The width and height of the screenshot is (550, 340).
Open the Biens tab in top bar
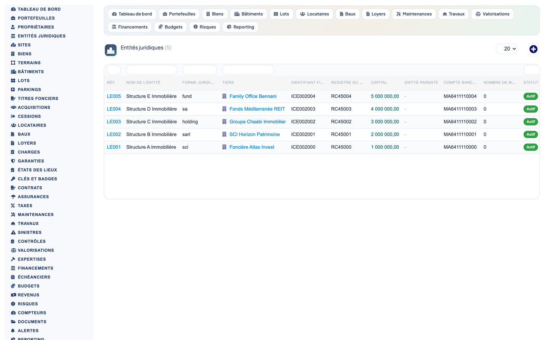[x=215, y=14]
